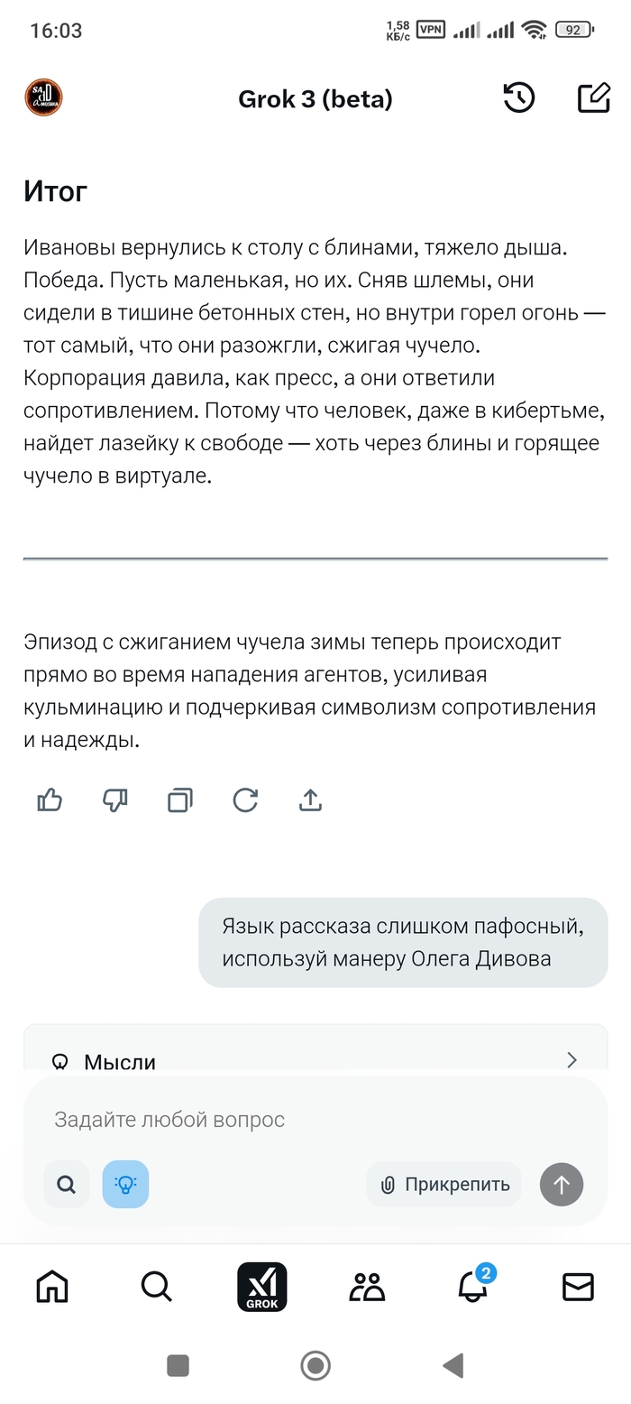Dislike the Grok response

(115, 800)
